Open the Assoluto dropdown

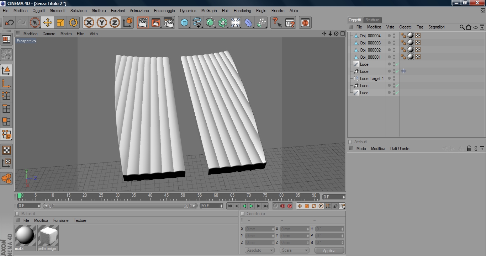(259, 250)
